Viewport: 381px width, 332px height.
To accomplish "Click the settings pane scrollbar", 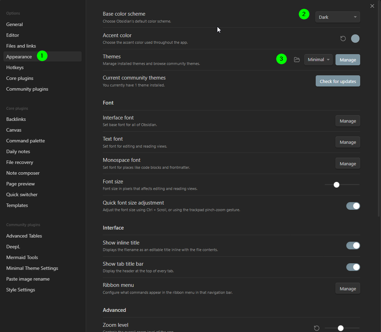I will point(379,108).
